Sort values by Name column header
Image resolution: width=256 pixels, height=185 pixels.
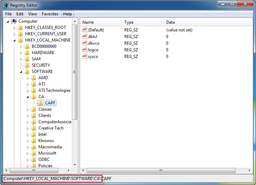(x=101, y=22)
